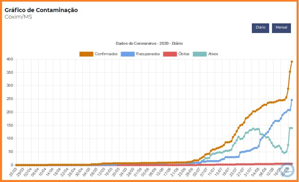Click the Diário button

(260, 28)
